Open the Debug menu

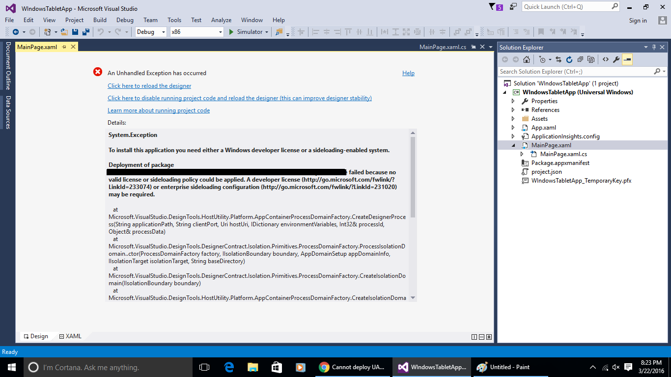pyautogui.click(x=125, y=20)
